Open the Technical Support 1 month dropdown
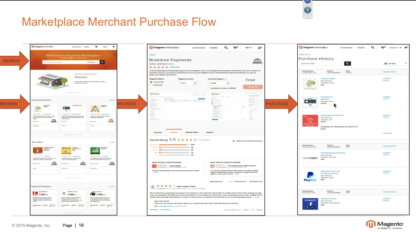The width and height of the screenshot is (416, 234). coord(219,83)
